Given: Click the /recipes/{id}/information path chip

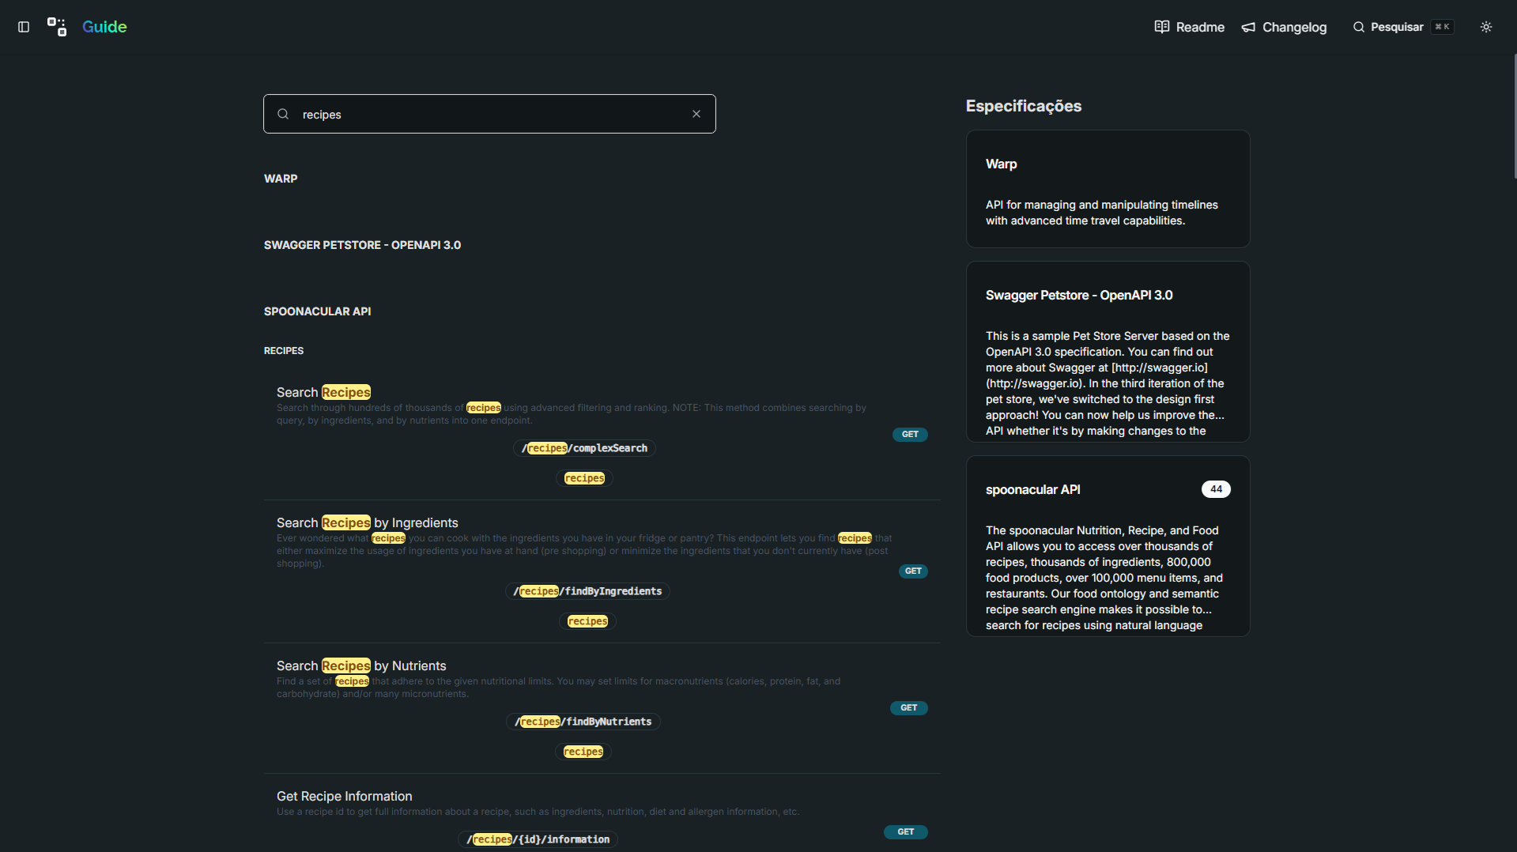Looking at the screenshot, I should [x=538, y=839].
